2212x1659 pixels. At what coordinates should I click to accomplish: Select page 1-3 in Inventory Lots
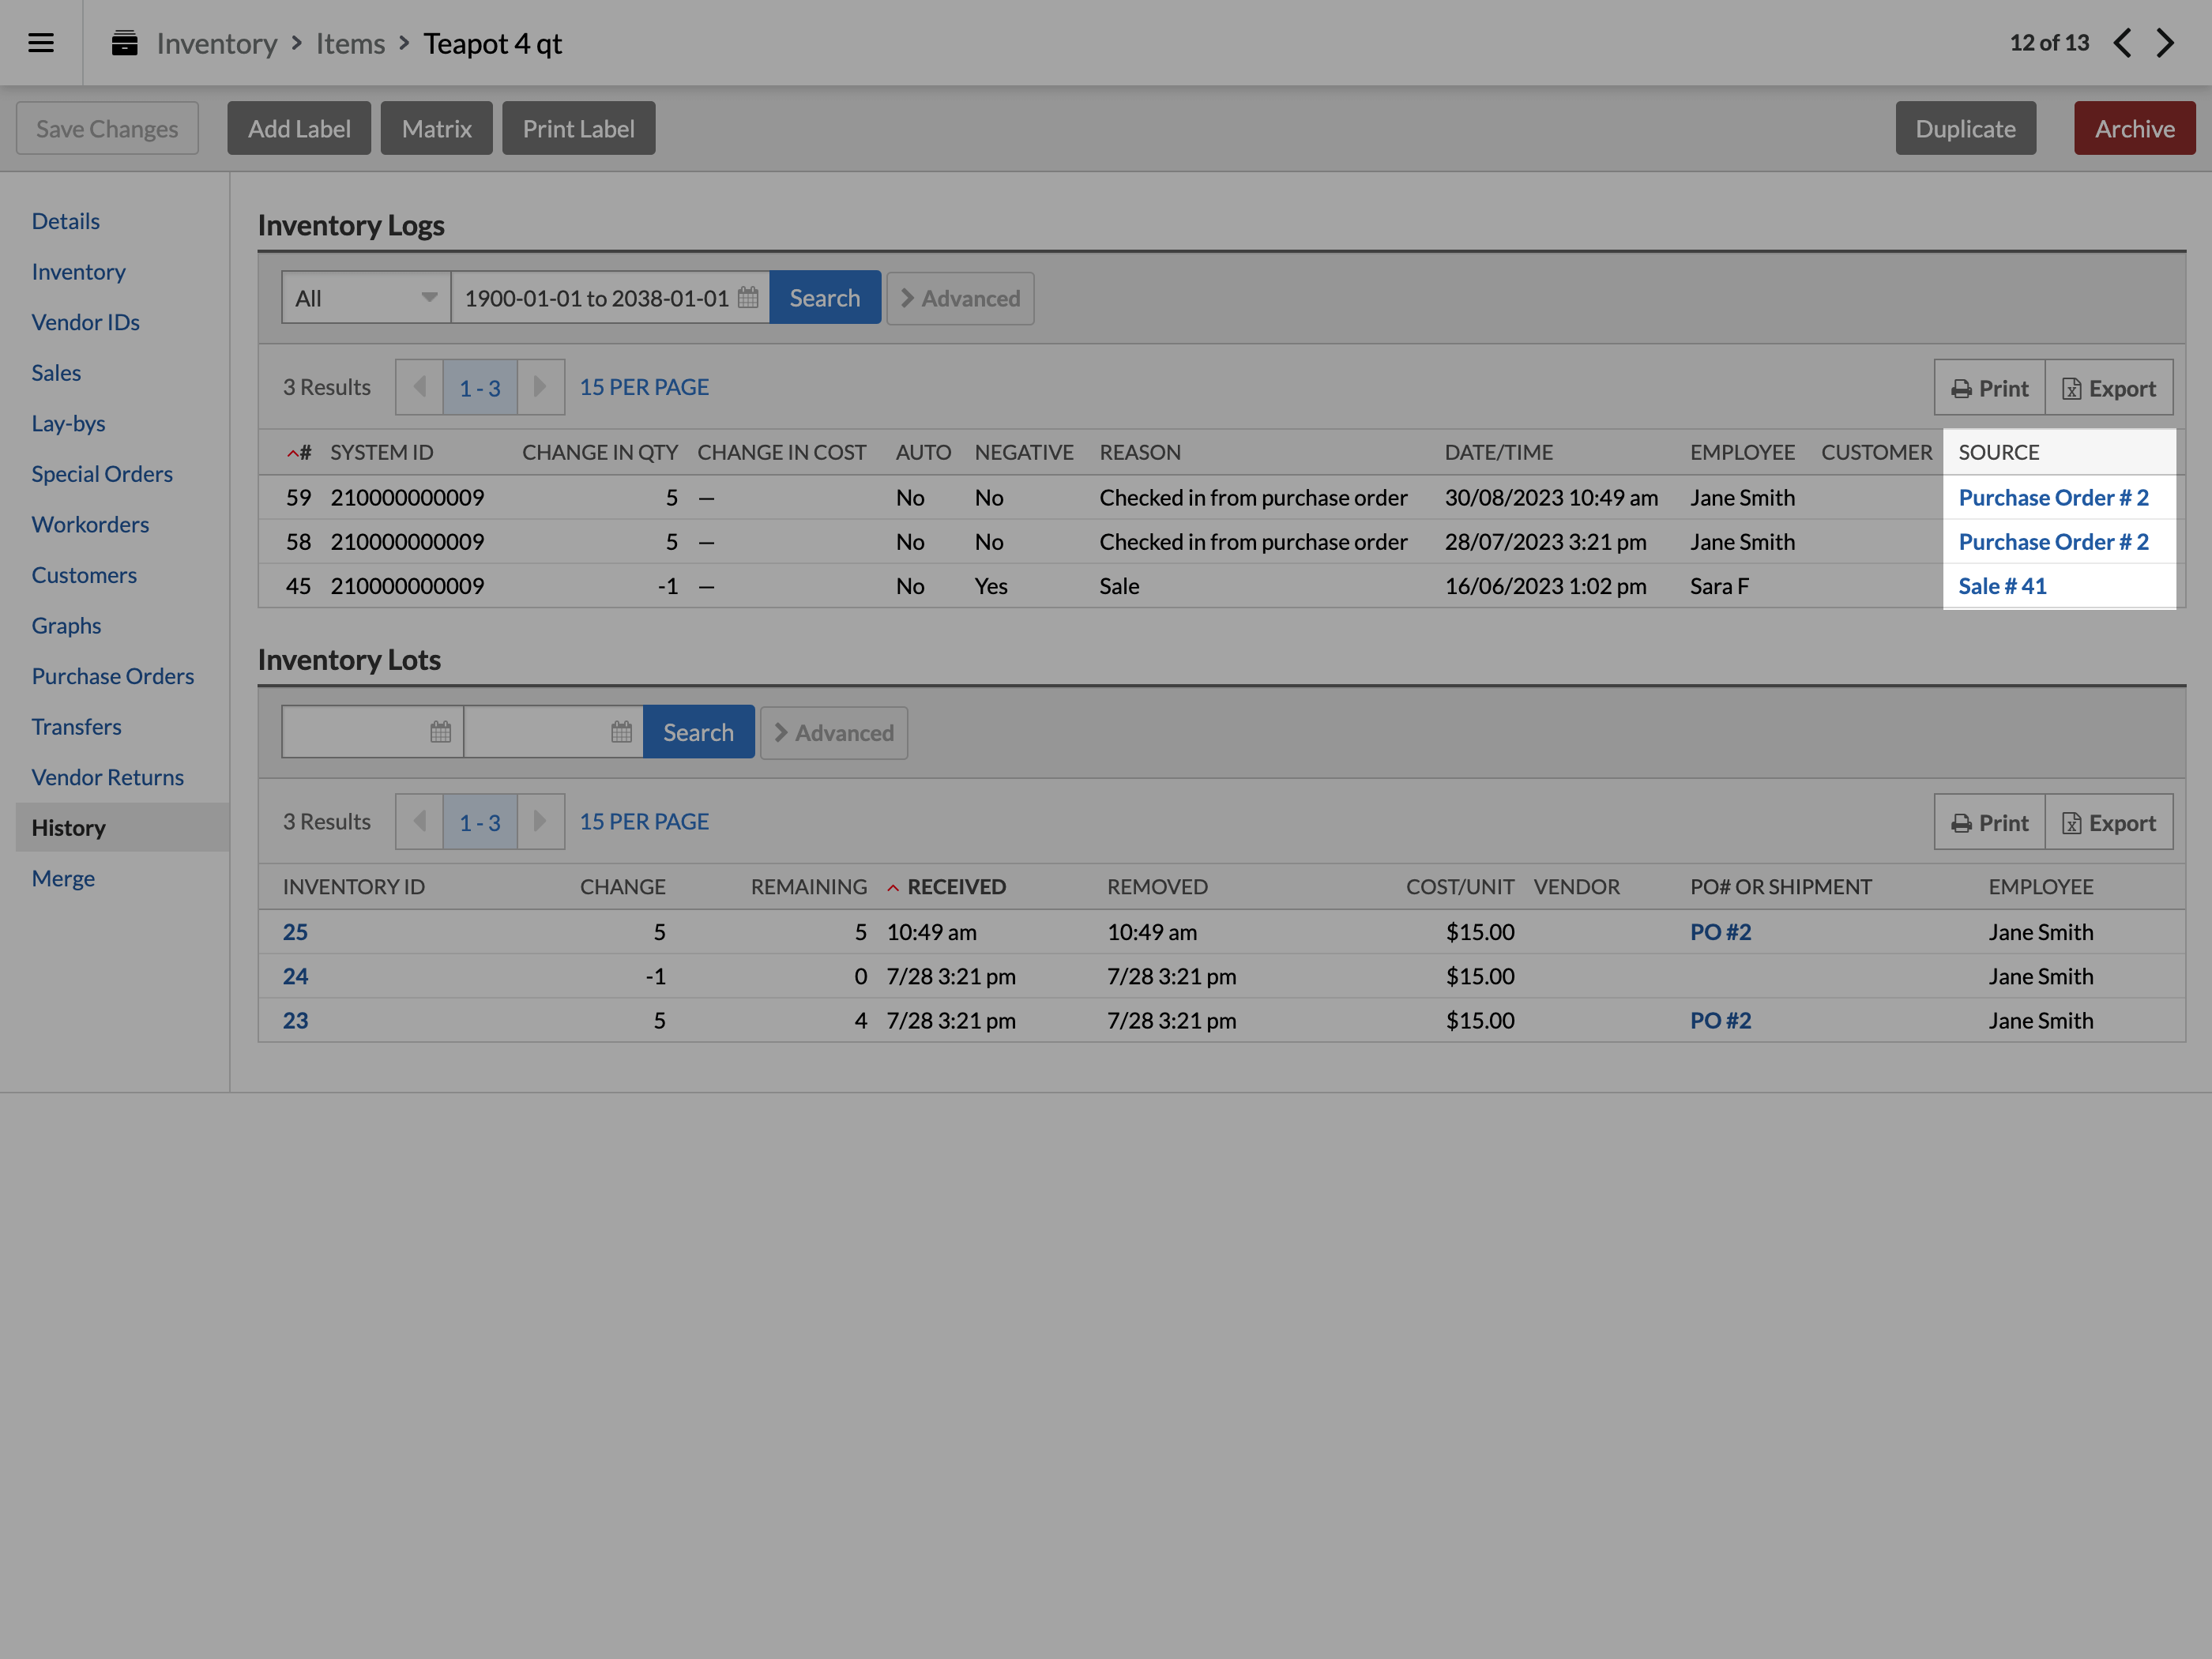480,822
